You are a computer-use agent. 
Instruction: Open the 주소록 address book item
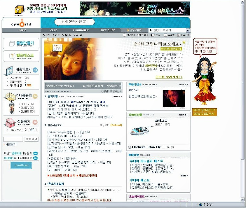(x=78, y=35)
